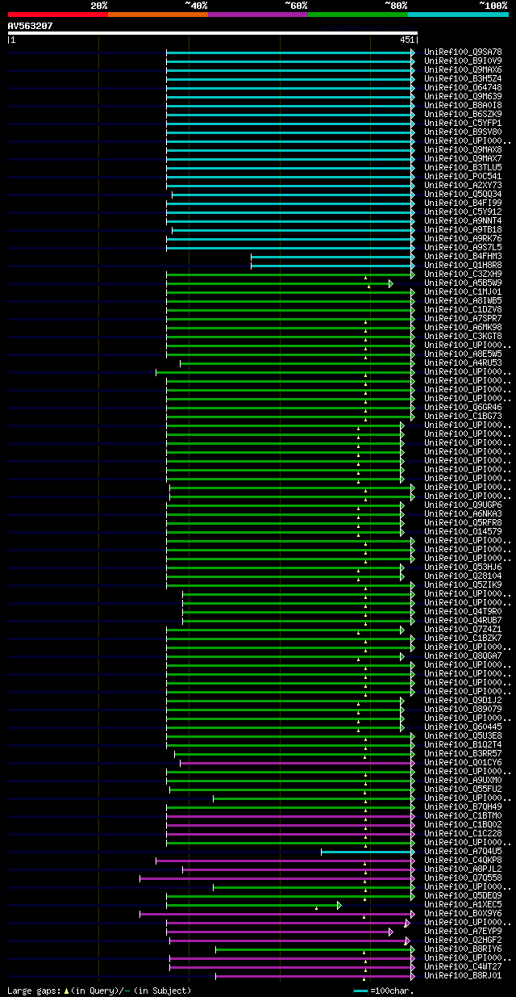The image size is (516, 997).
Task: Click the arrowhead of the UniRef100_A7EYP9 hit
Action: (391, 932)
